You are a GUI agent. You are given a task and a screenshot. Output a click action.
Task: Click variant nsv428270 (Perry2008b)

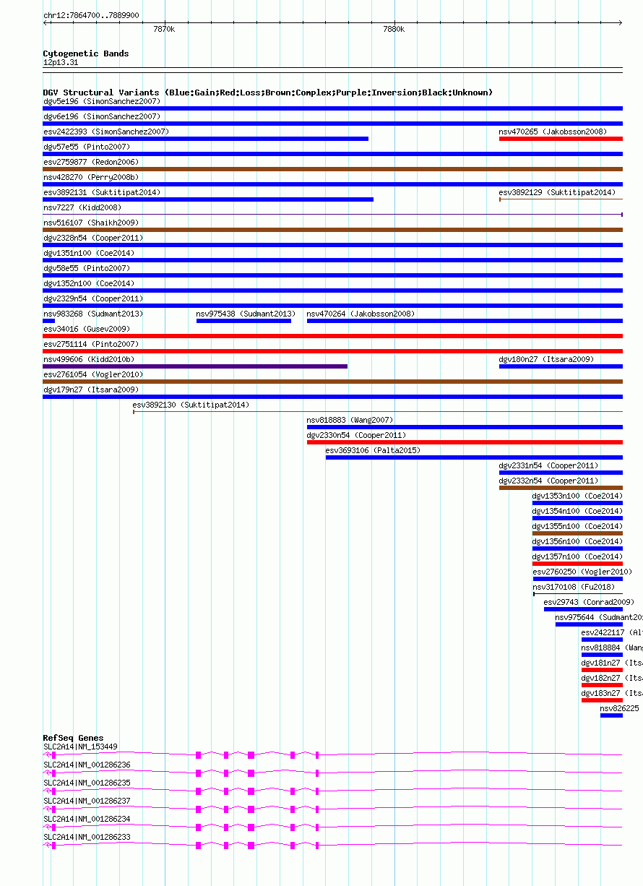pos(91,177)
